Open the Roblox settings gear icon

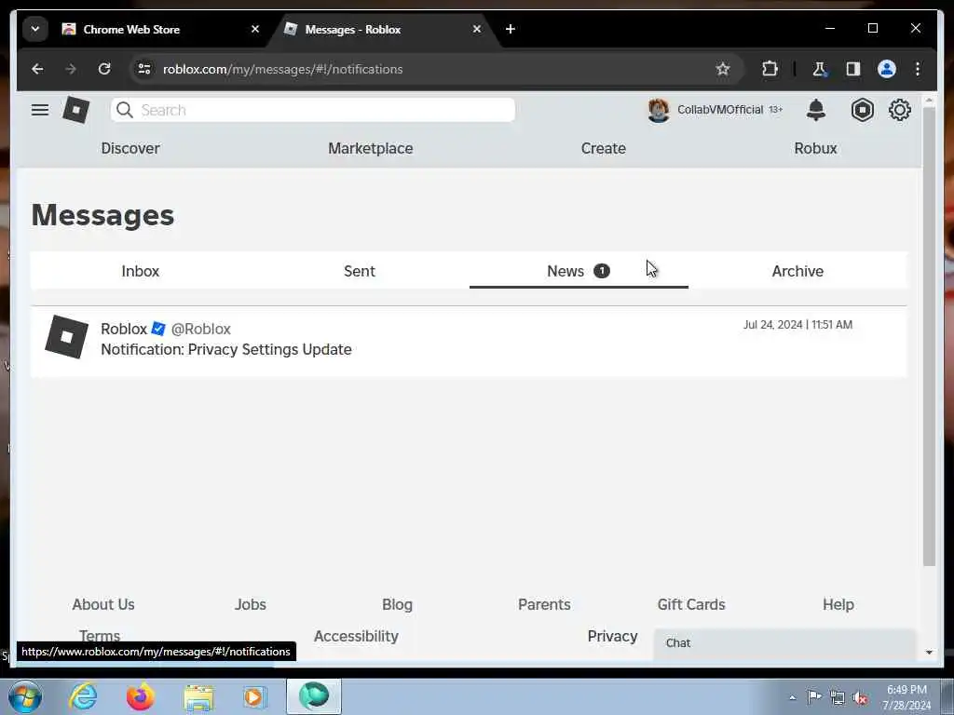(x=899, y=110)
